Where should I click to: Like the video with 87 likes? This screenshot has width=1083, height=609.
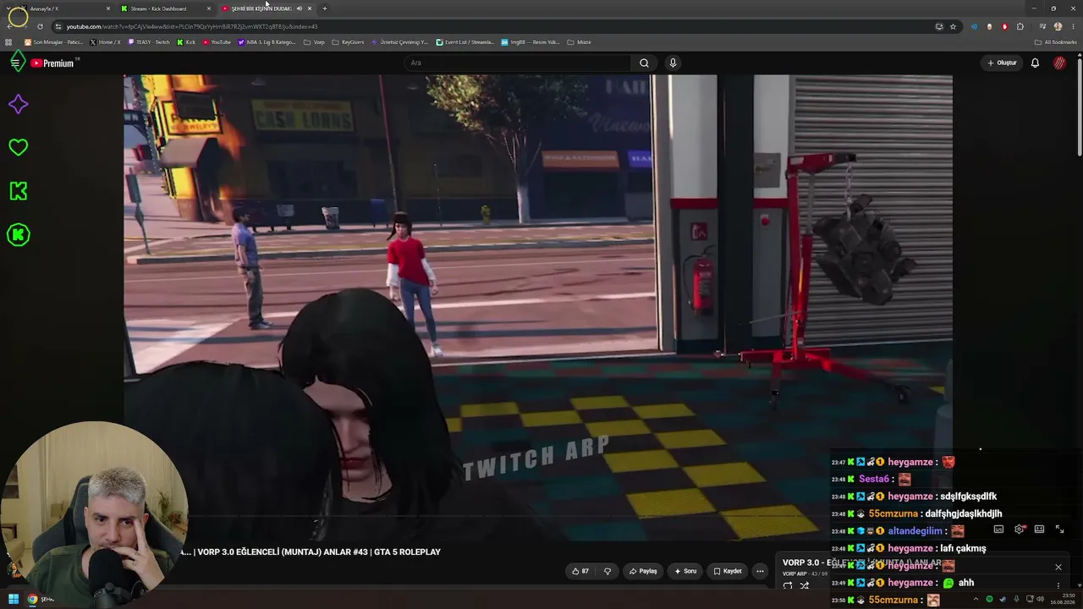pyautogui.click(x=580, y=571)
